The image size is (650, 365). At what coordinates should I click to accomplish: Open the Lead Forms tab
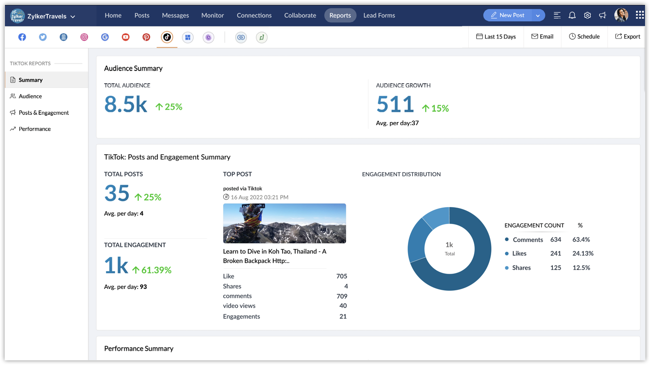(x=379, y=15)
